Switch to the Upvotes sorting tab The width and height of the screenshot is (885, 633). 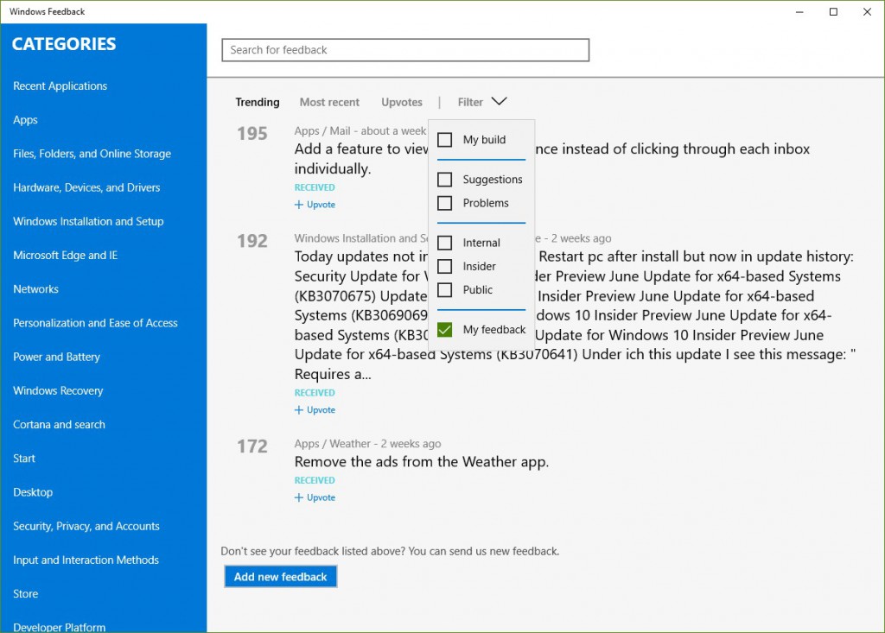(402, 102)
